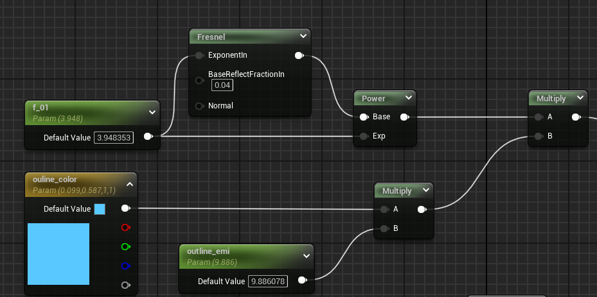Click the green channel output pin of ouline_color

pyautogui.click(x=125, y=246)
